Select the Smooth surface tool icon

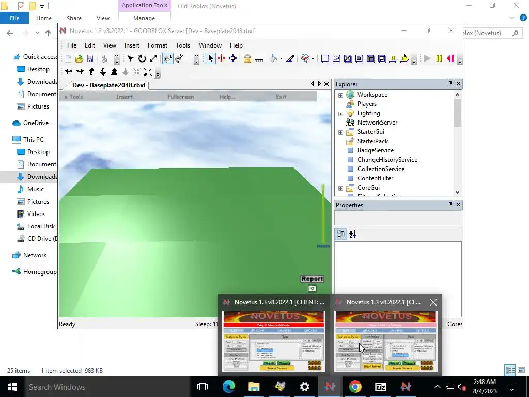[x=325, y=59]
